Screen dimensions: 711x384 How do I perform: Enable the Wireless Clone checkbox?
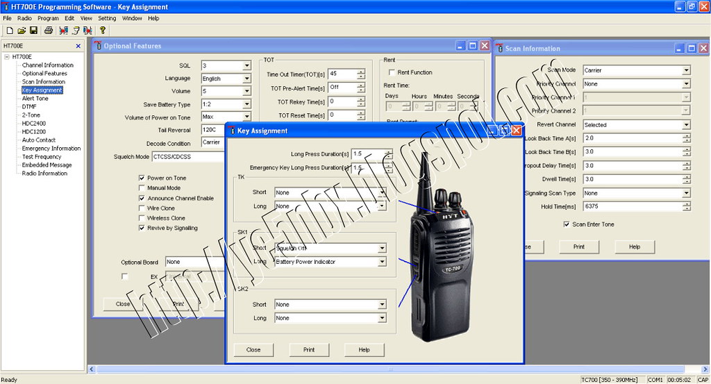[142, 218]
